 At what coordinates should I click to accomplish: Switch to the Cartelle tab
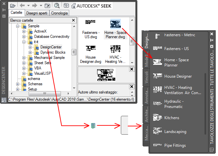16,13
